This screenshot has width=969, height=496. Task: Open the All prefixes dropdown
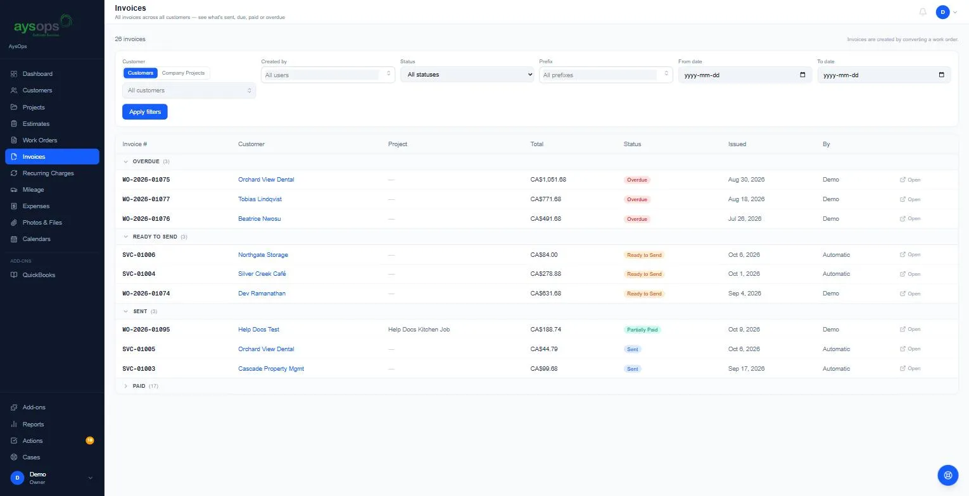point(606,75)
